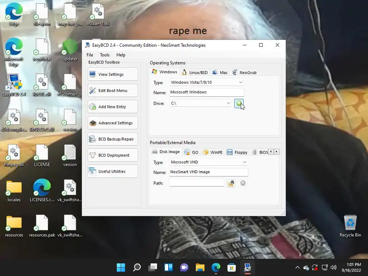
Task: Open Edit Boot Menu
Action: coord(112,91)
